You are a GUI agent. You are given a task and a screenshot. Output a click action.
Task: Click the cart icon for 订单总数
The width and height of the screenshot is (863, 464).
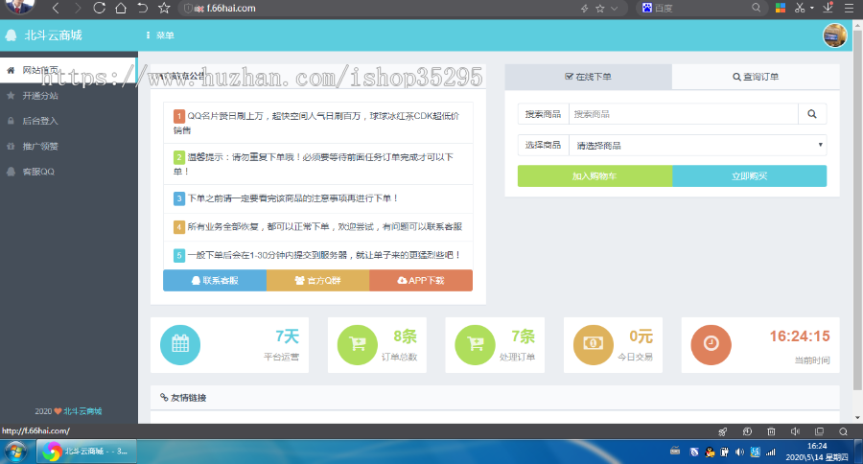coord(358,344)
